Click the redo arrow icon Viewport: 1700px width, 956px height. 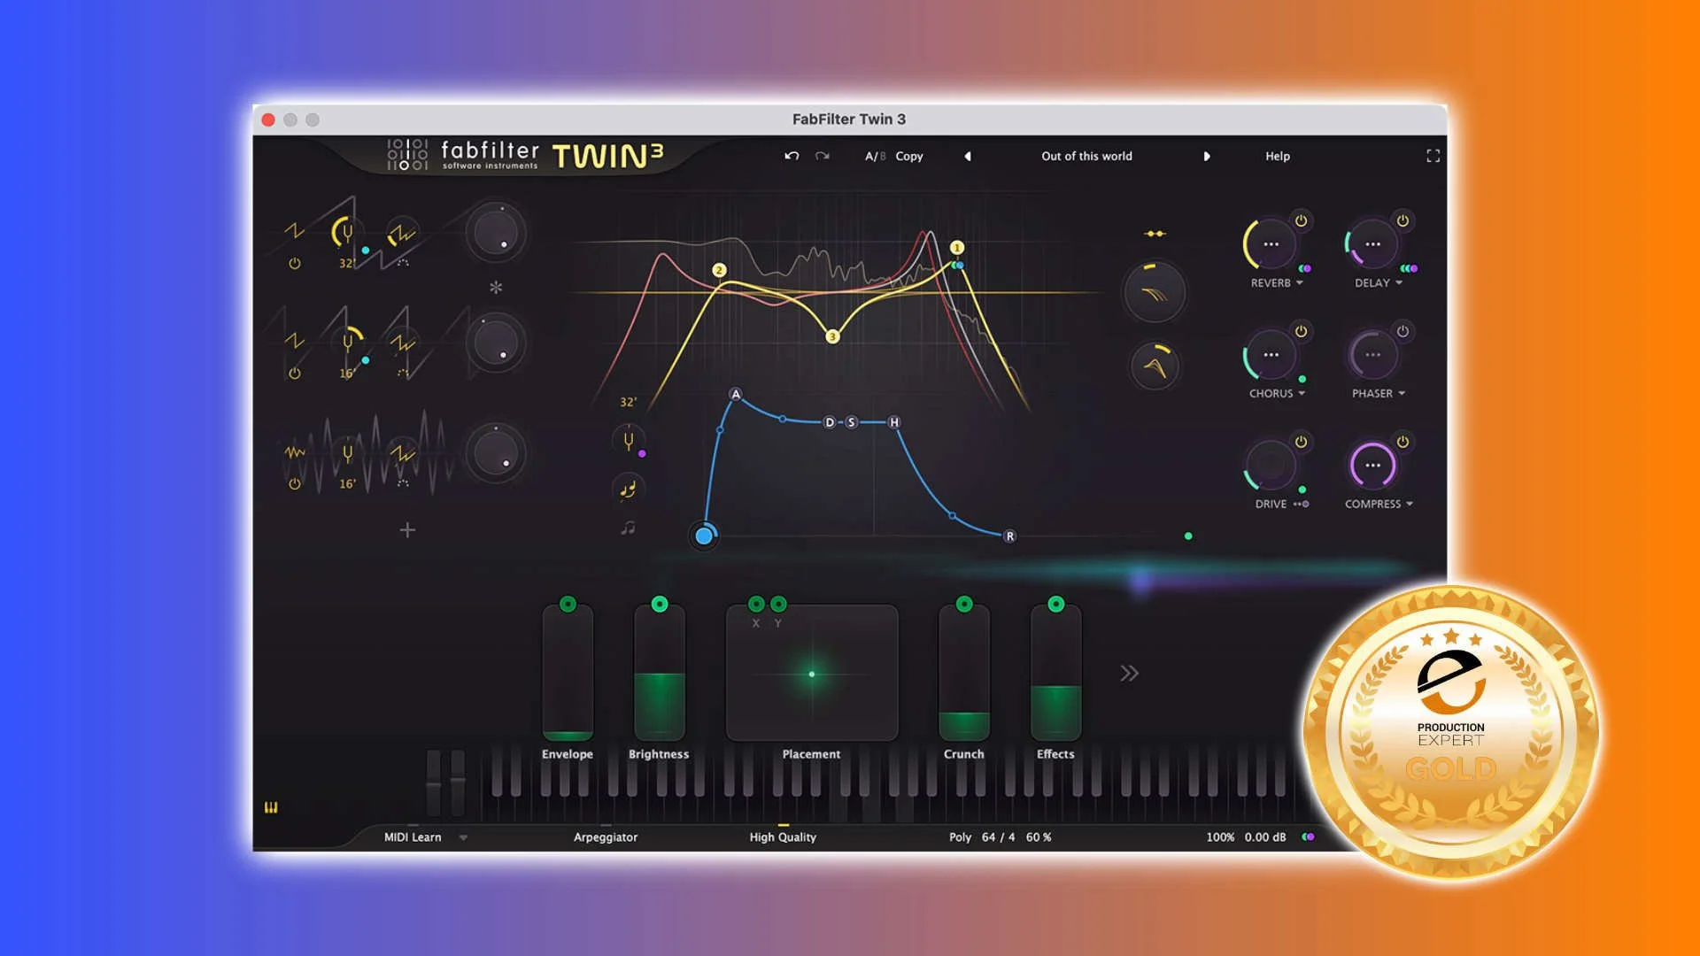coord(822,156)
